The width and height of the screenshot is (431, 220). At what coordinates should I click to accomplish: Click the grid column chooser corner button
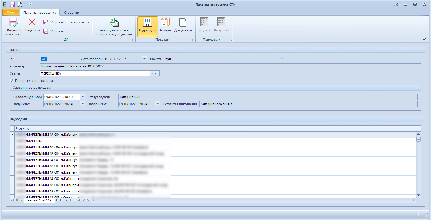(12, 128)
